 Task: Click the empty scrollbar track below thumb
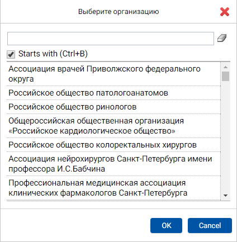pyautogui.click(x=225, y=136)
